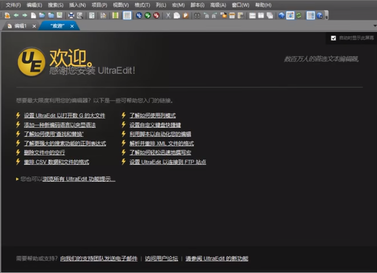Open print preview magnifier icon
The image size is (377, 273).
point(80,15)
